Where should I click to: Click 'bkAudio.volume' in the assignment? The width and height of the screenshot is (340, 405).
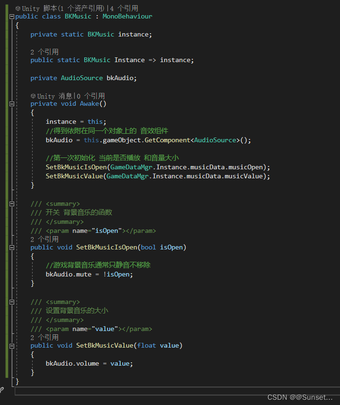[x=72, y=364]
